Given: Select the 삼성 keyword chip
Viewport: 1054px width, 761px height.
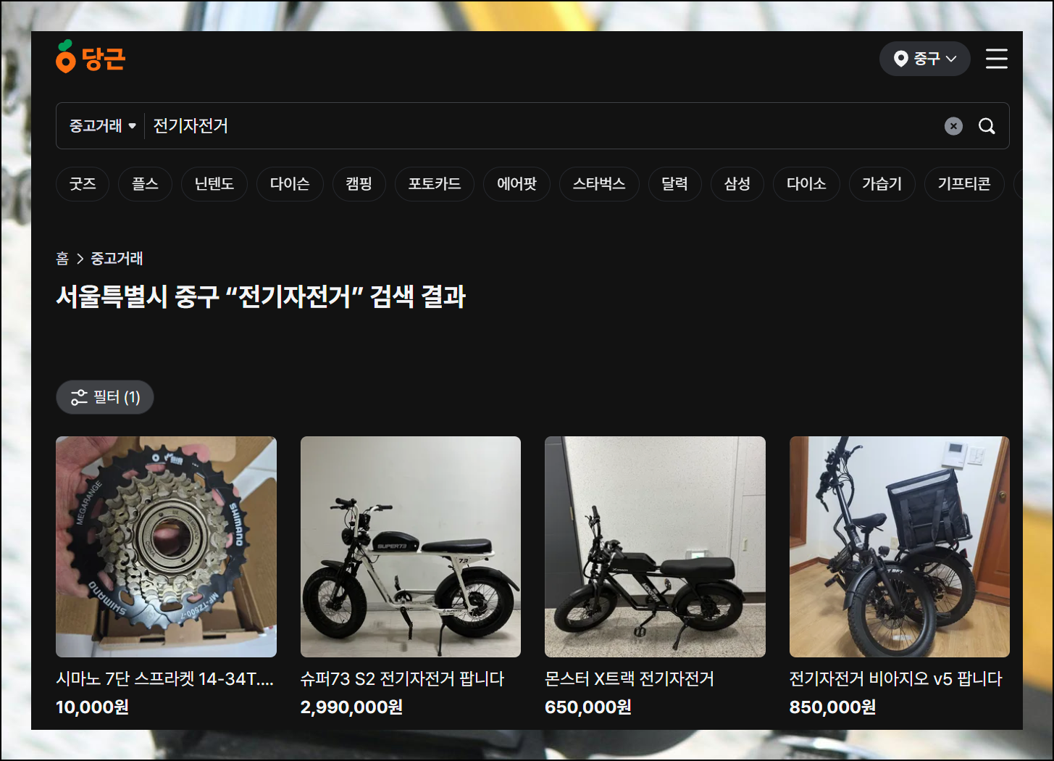Looking at the screenshot, I should pyautogui.click(x=737, y=184).
